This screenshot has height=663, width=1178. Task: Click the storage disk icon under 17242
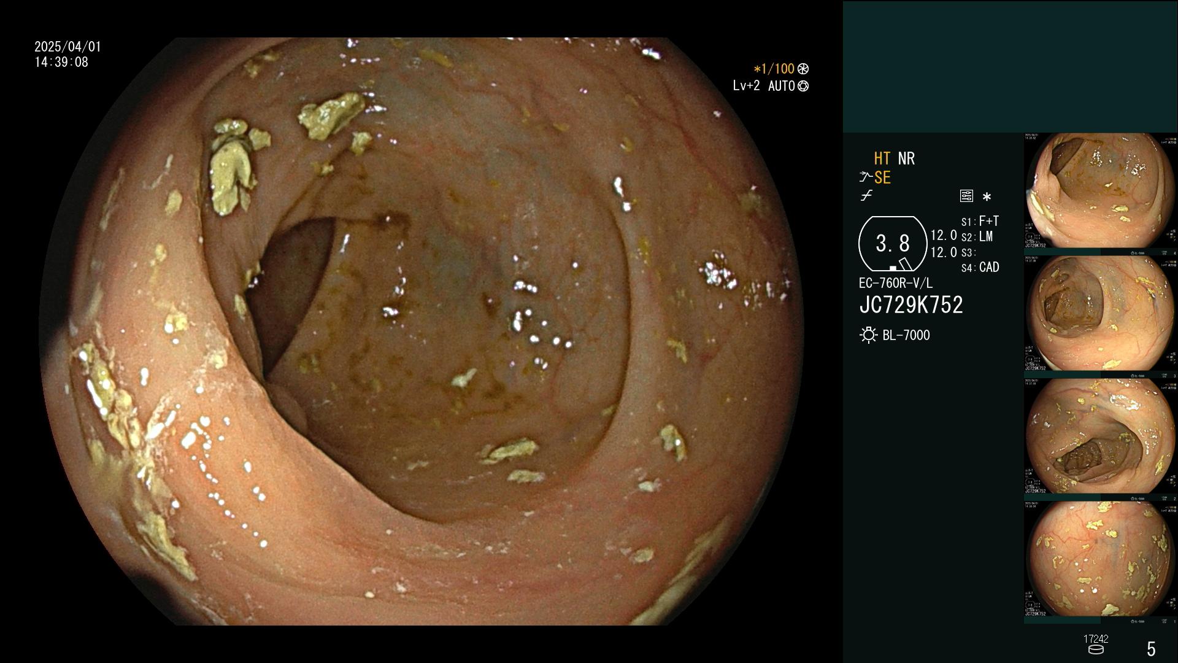[1096, 649]
